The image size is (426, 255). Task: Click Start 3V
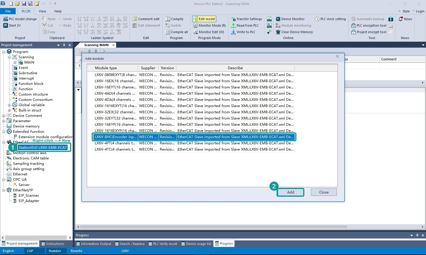[x=12, y=25]
